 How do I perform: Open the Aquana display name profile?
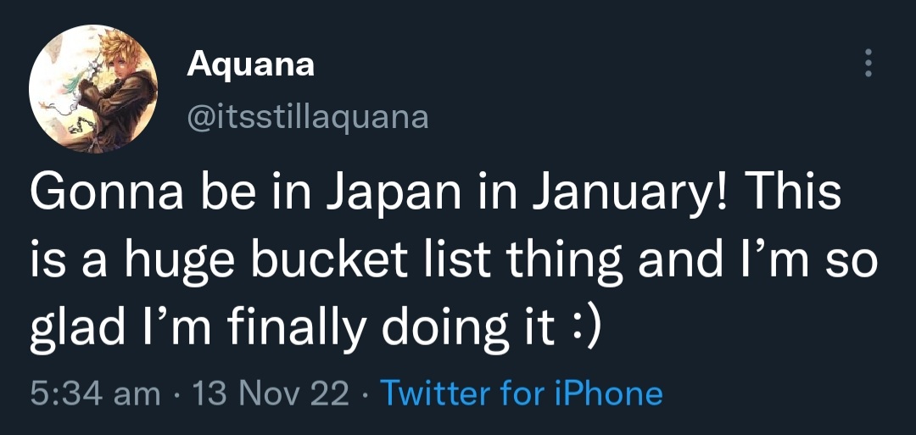click(250, 65)
